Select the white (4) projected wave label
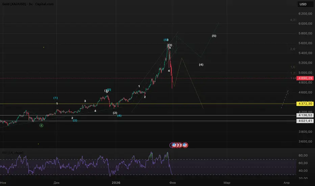Image resolution: width=315 pixels, height=186 pixels. (201, 65)
